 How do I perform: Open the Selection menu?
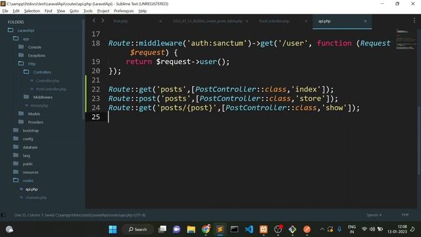click(32, 11)
